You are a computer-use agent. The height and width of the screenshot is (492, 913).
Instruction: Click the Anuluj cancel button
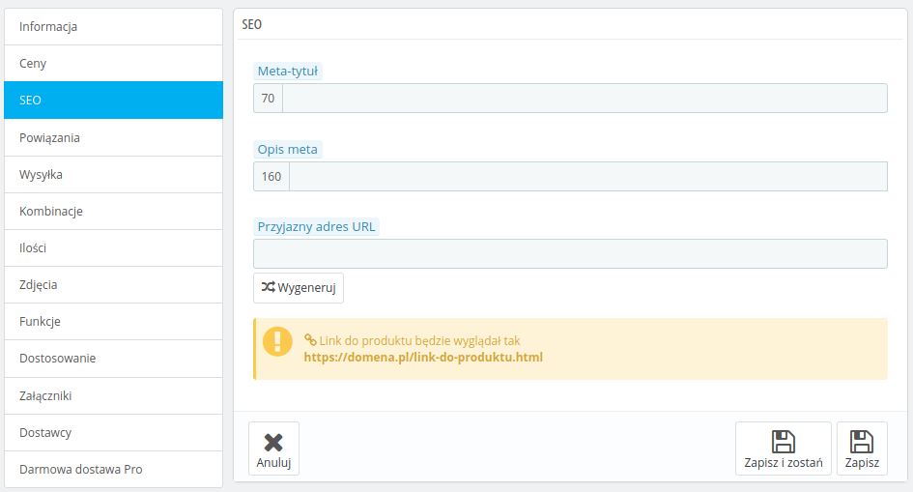[x=273, y=449]
